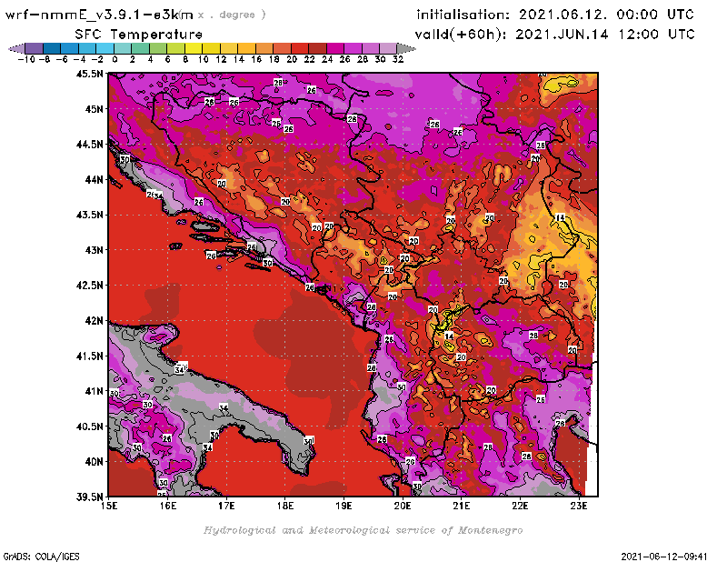Click the 23E longitude label
This screenshot has height=562, width=727.
pos(579,506)
